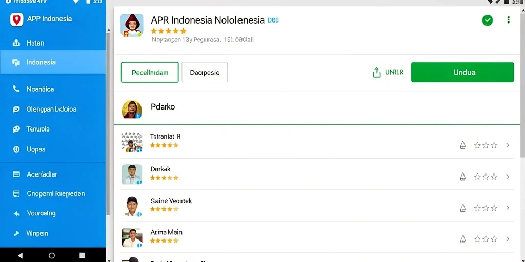Image resolution: width=525 pixels, height=262 pixels.
Task: Click the APP Indonesia logo icon
Action: tap(16, 19)
